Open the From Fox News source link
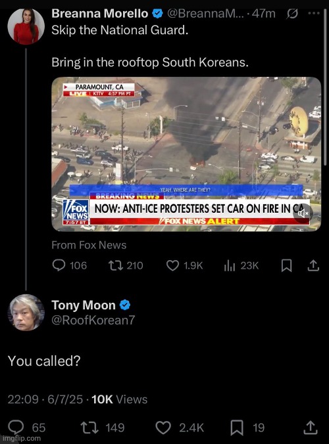Screen dimensions: 329x444 click(x=89, y=245)
